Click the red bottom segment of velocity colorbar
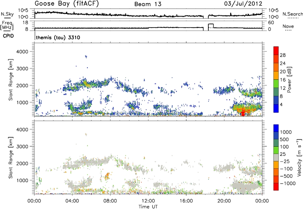Image resolution: width=303 pixels, height=209 pixels. [276, 187]
